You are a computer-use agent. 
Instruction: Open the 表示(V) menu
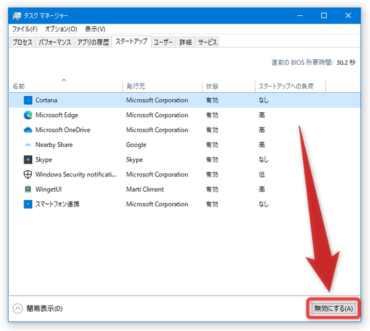pyautogui.click(x=95, y=29)
